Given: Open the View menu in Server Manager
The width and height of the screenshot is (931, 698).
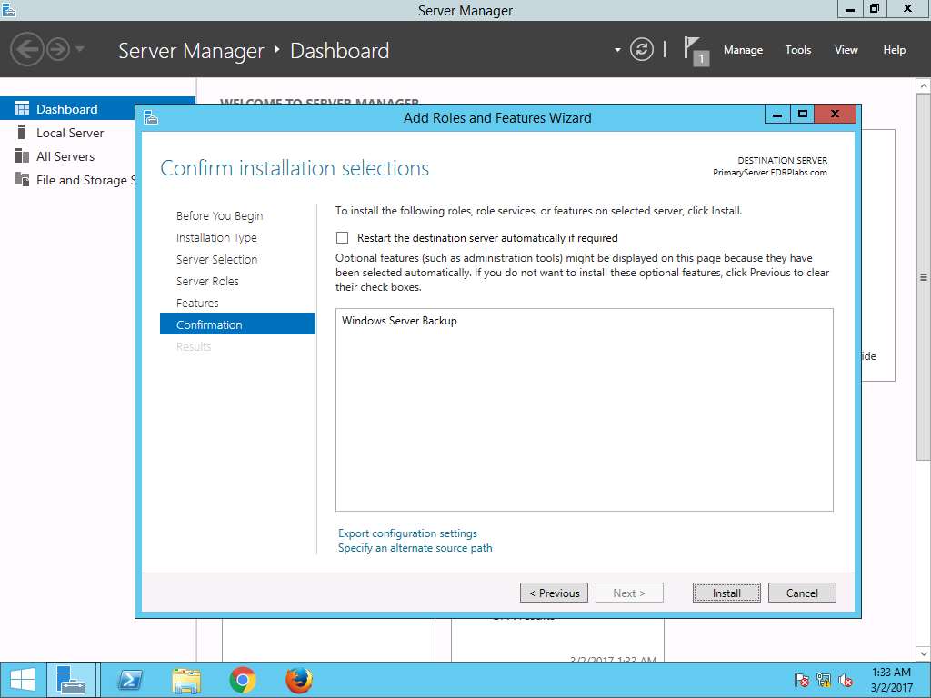Looking at the screenshot, I should pos(846,50).
